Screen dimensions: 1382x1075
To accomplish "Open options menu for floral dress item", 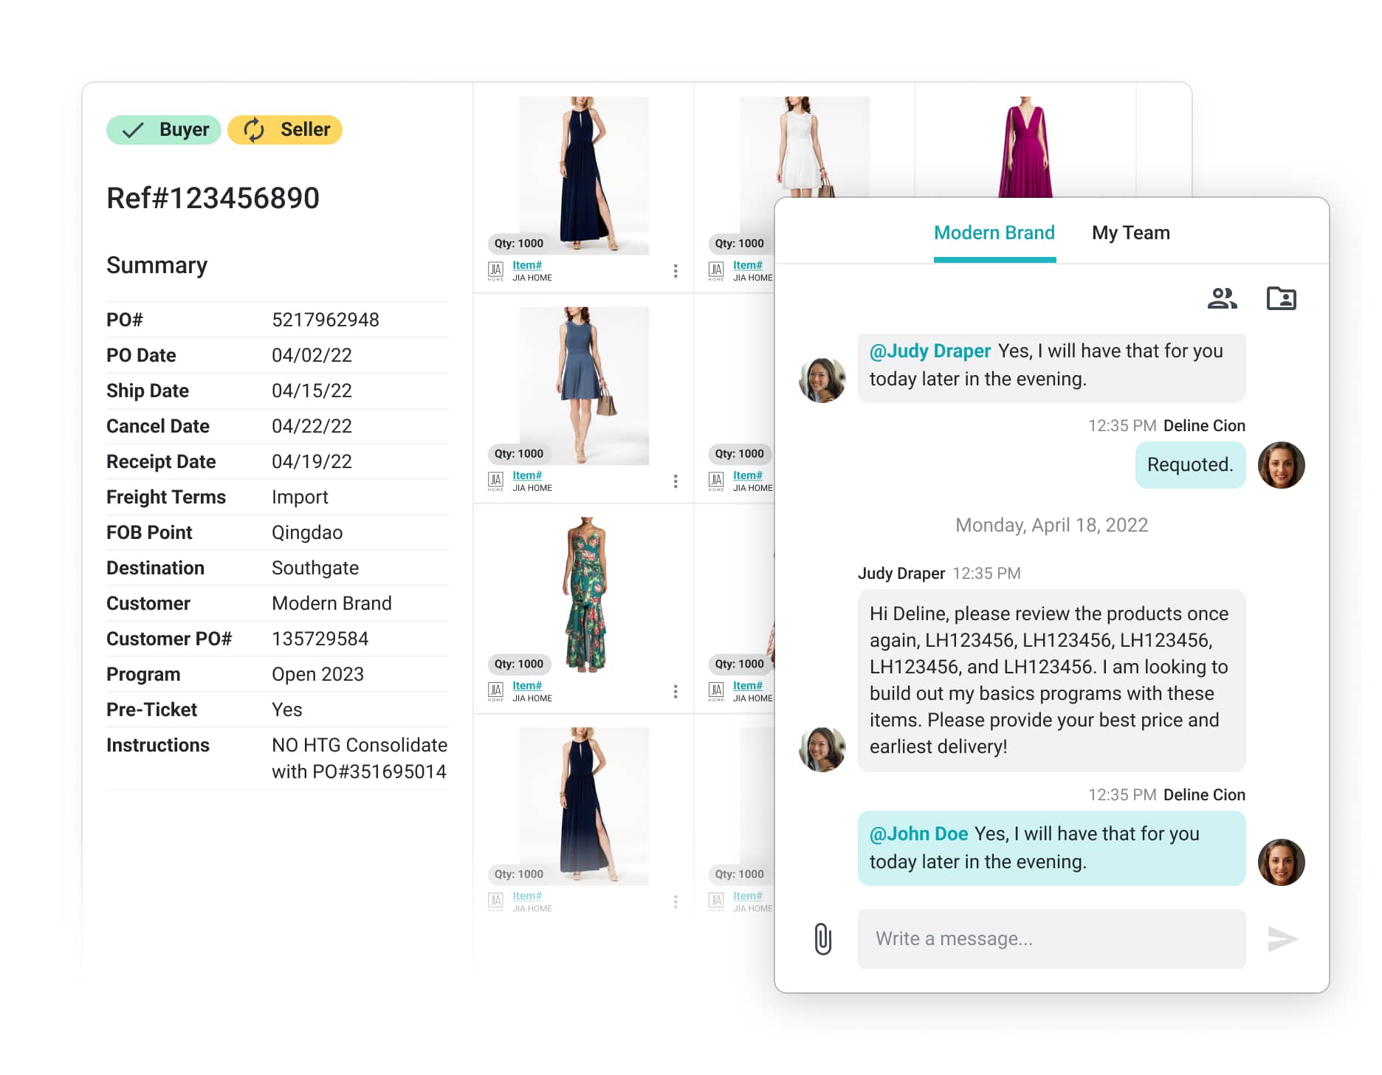I will (675, 691).
